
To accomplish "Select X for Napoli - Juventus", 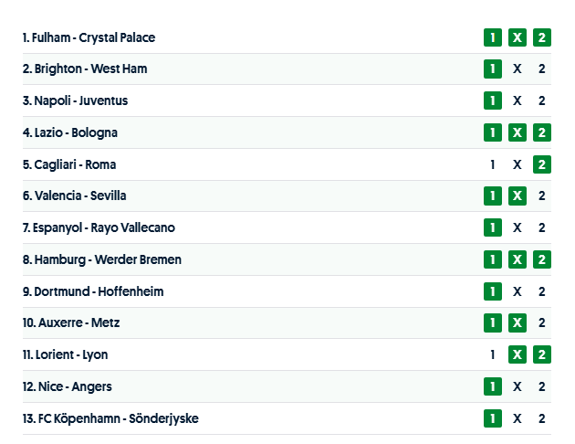I will click(517, 100).
